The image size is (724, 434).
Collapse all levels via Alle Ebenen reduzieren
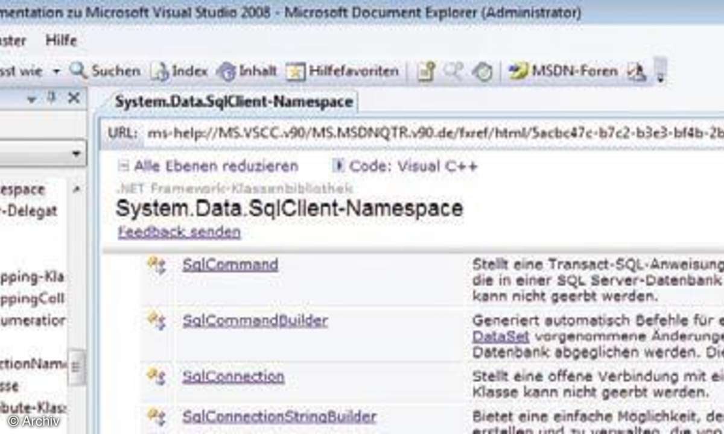pyautogui.click(x=208, y=166)
